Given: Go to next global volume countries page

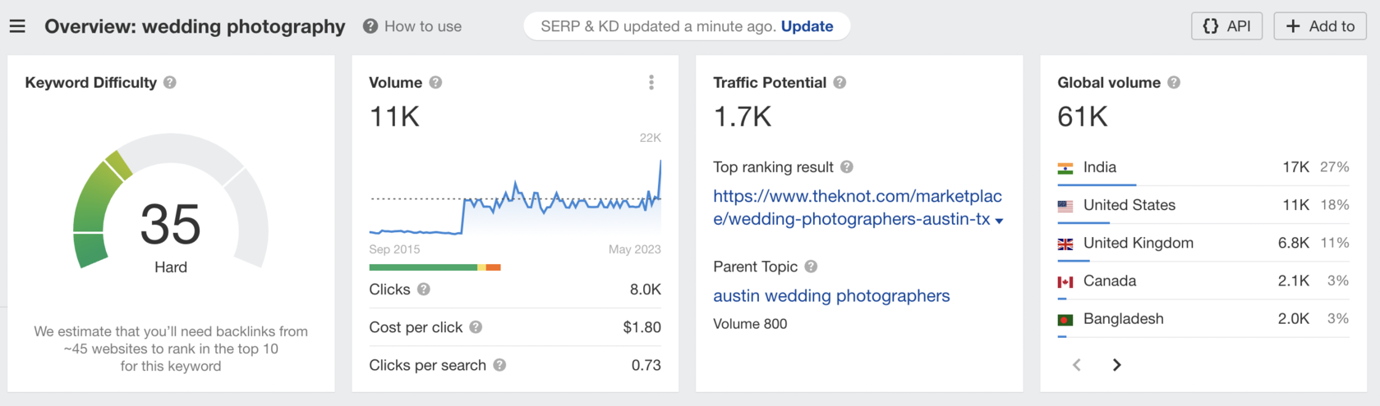Looking at the screenshot, I should pos(1116,365).
